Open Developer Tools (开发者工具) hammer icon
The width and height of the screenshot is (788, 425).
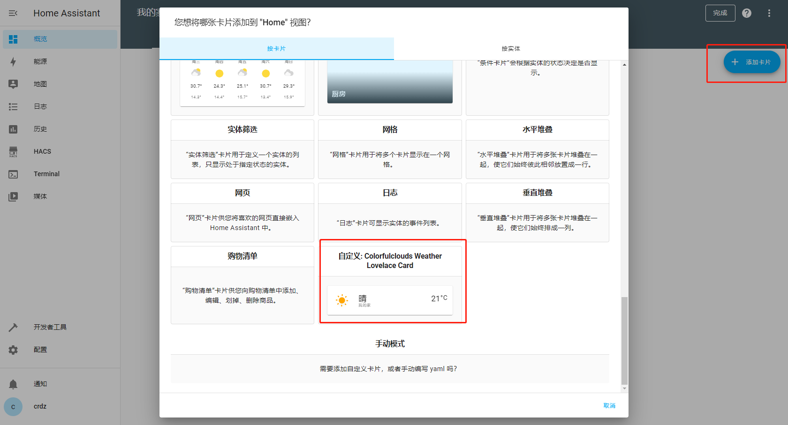point(13,327)
